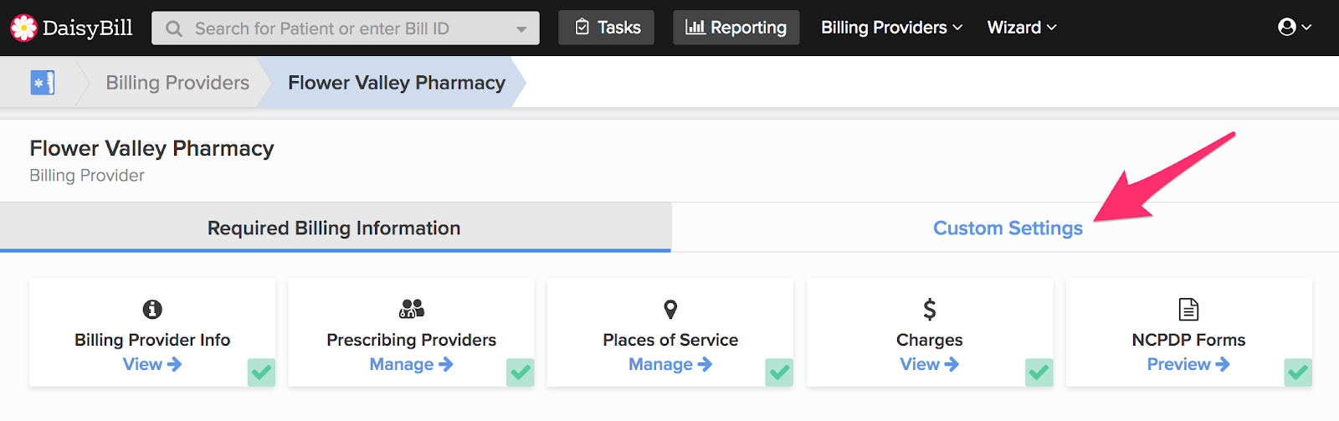Expand the Wizard dropdown menu

point(1022,28)
